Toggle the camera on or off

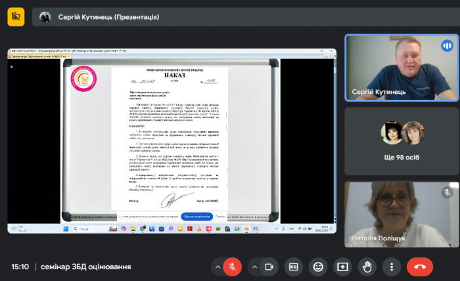click(x=268, y=267)
